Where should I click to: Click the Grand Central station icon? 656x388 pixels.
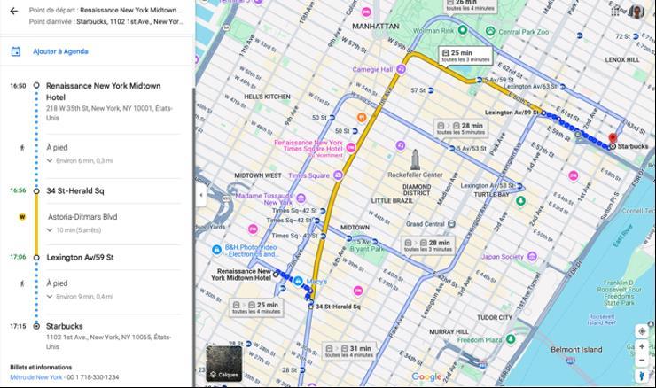click(451, 224)
